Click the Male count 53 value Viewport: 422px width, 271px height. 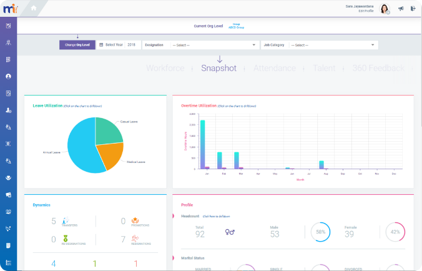click(275, 234)
